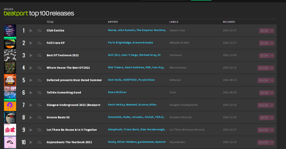Go to Beatport logo homepage

click(16, 13)
